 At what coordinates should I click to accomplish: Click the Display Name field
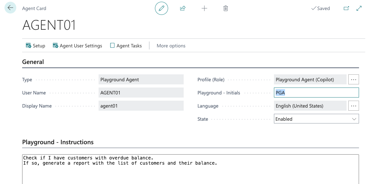coord(141,106)
